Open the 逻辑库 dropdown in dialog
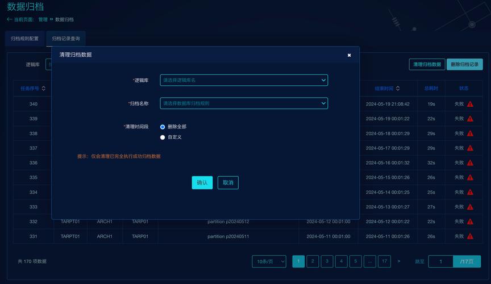The image size is (491, 284). tap(244, 80)
